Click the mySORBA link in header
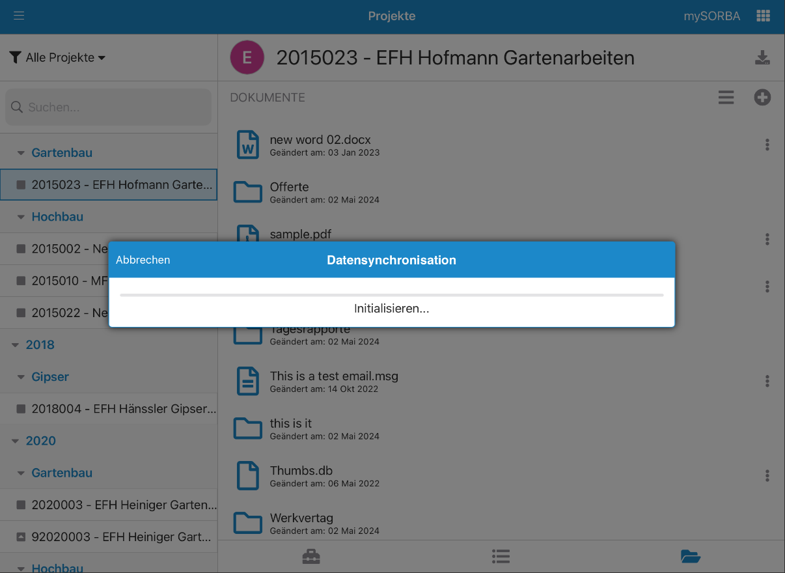 pos(711,16)
